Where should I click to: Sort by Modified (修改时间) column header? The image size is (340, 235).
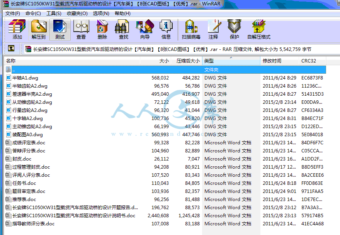click(279, 61)
